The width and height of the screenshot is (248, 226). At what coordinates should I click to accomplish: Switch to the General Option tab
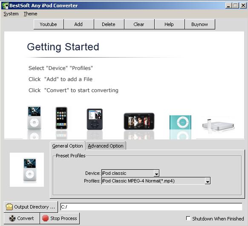[x=67, y=146]
